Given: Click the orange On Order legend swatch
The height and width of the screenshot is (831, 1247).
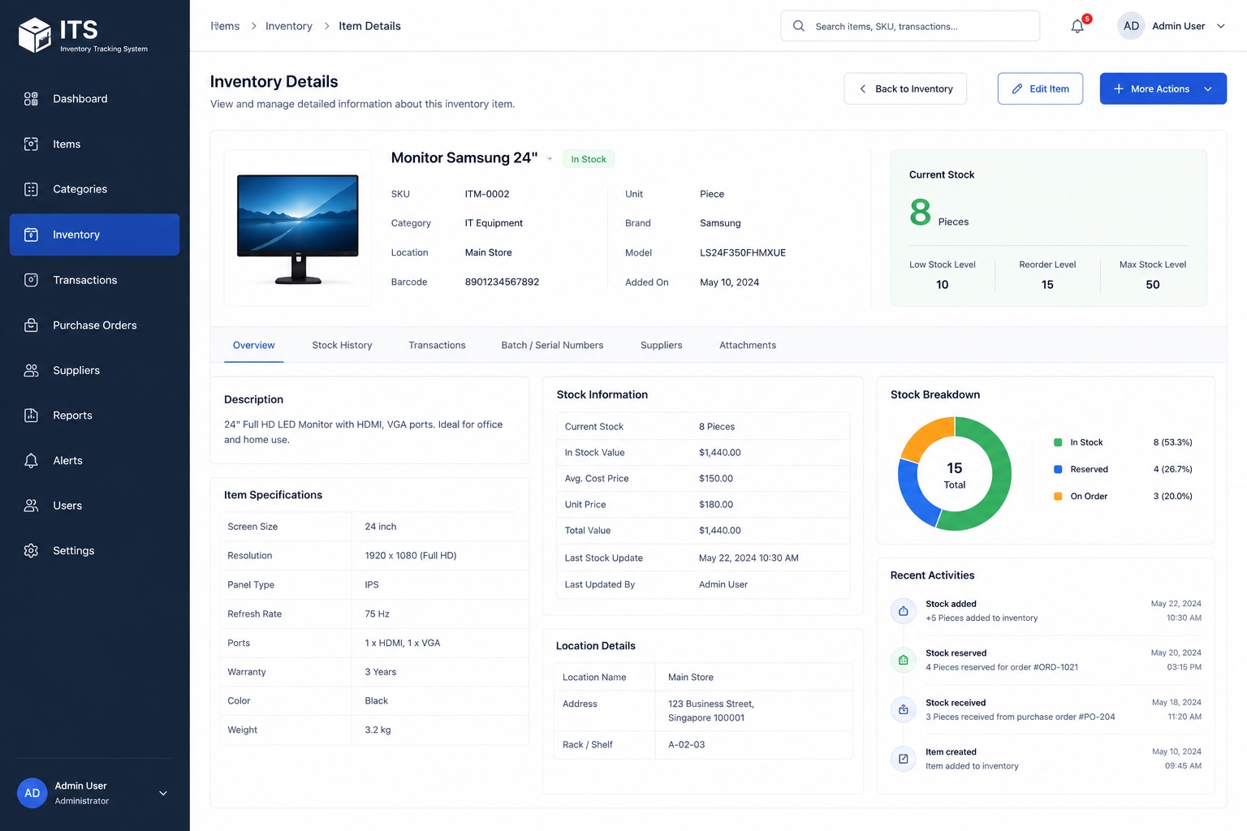Looking at the screenshot, I should (1058, 496).
